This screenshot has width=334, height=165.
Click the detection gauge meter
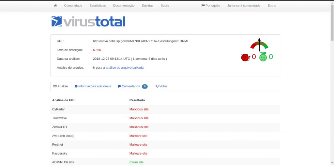(x=259, y=45)
